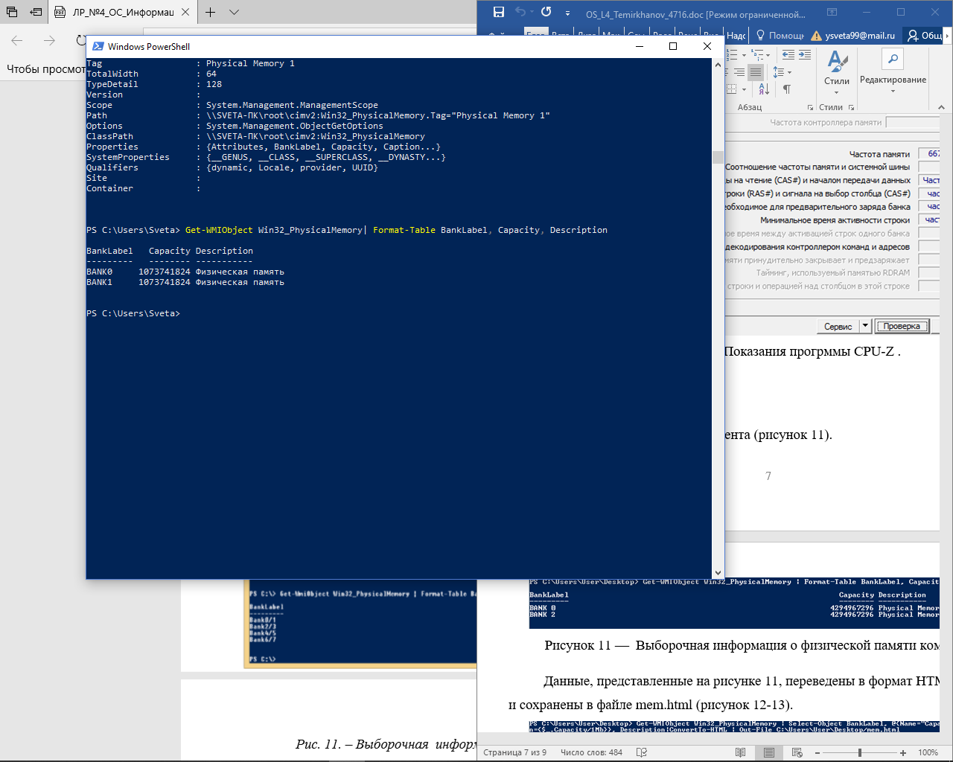Click numbered list icon in Word
953x762 pixels.
[733, 55]
